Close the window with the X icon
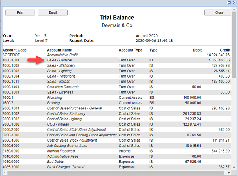Screen dimensions: 238x176 [x=234, y=2]
